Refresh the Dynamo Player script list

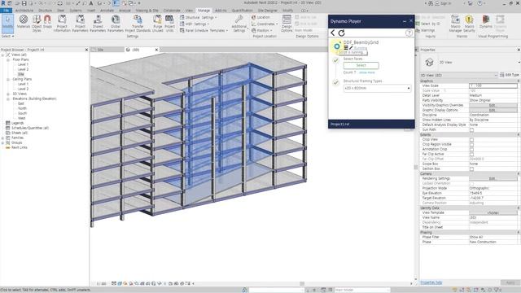(341, 33)
